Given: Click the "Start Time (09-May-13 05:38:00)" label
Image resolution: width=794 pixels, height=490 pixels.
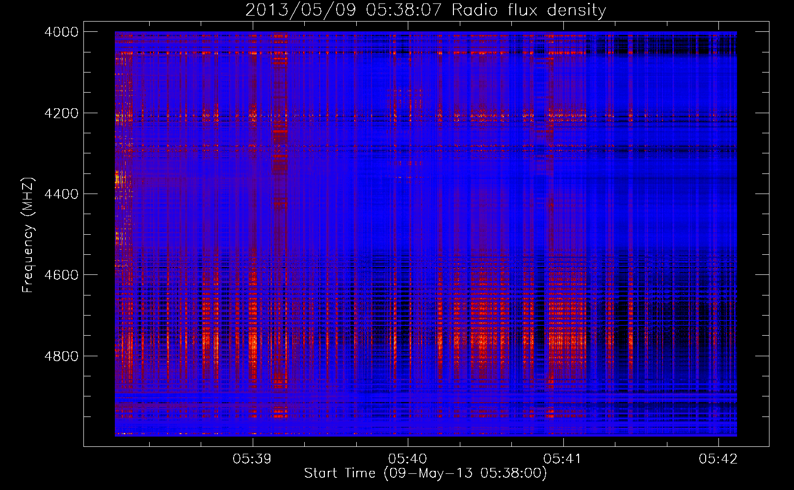Looking at the screenshot, I should point(425,473).
